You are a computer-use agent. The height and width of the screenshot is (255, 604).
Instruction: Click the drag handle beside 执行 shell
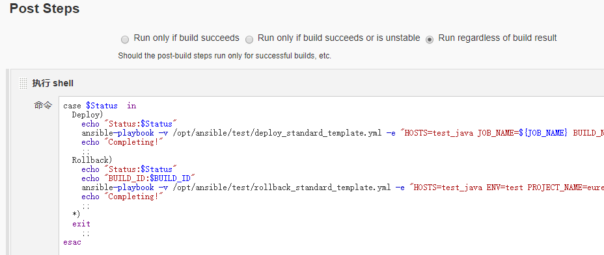23,83
